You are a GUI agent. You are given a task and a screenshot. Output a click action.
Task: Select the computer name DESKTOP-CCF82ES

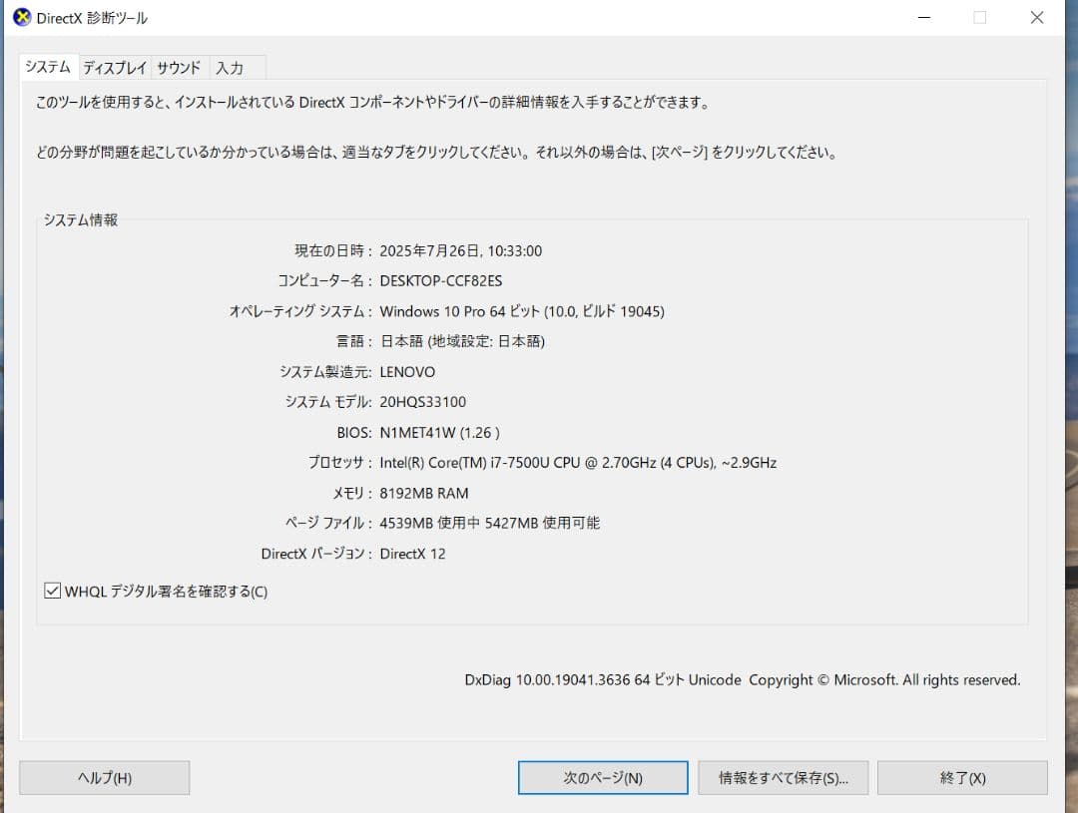[x=441, y=280]
